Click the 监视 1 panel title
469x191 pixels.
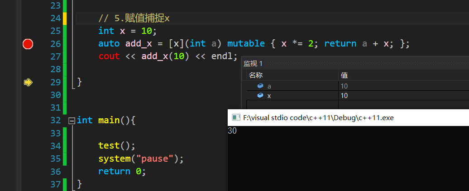tap(253, 63)
